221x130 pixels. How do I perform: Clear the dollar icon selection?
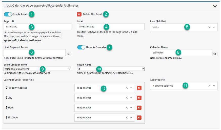coord(209,27)
